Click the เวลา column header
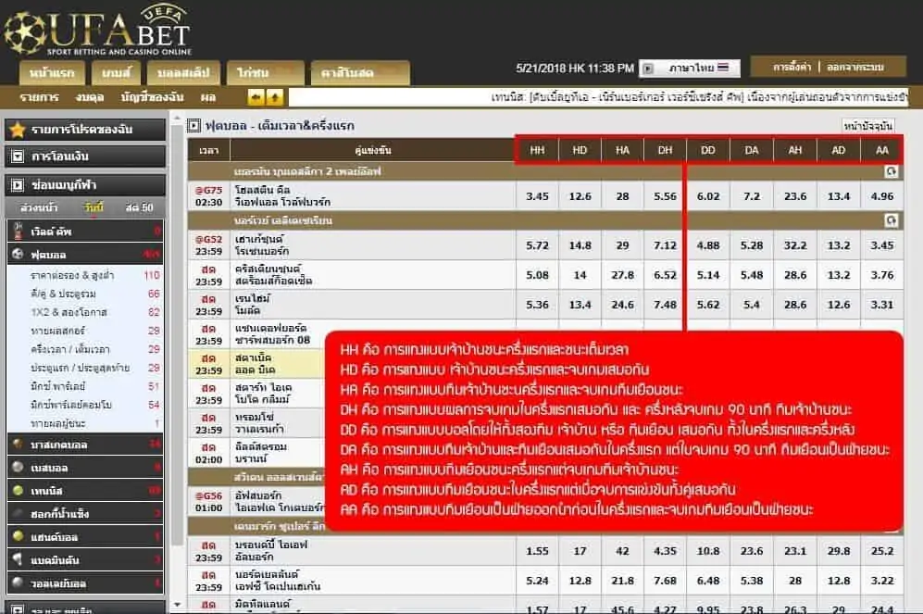 pyautogui.click(x=209, y=150)
